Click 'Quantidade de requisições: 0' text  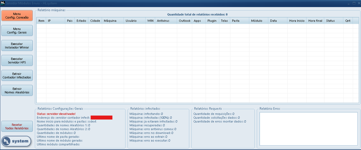[x=214, y=114]
